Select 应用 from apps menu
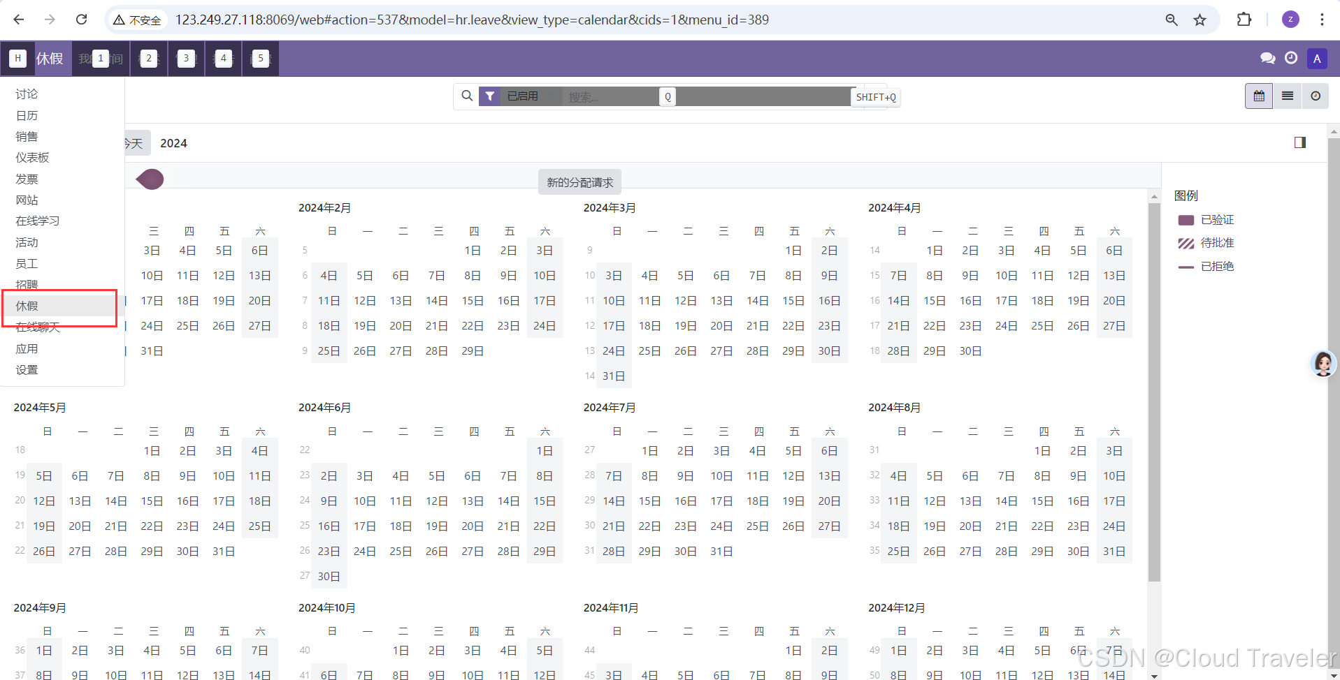The height and width of the screenshot is (680, 1340). (27, 348)
